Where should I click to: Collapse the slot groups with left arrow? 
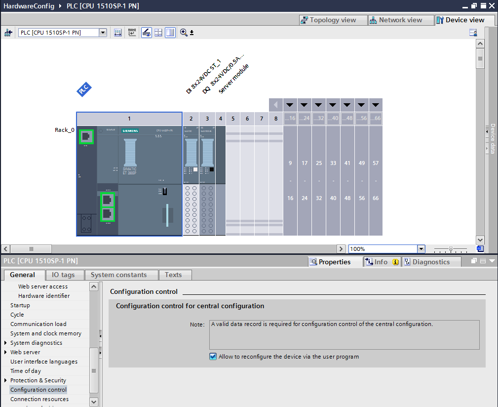coord(276,105)
